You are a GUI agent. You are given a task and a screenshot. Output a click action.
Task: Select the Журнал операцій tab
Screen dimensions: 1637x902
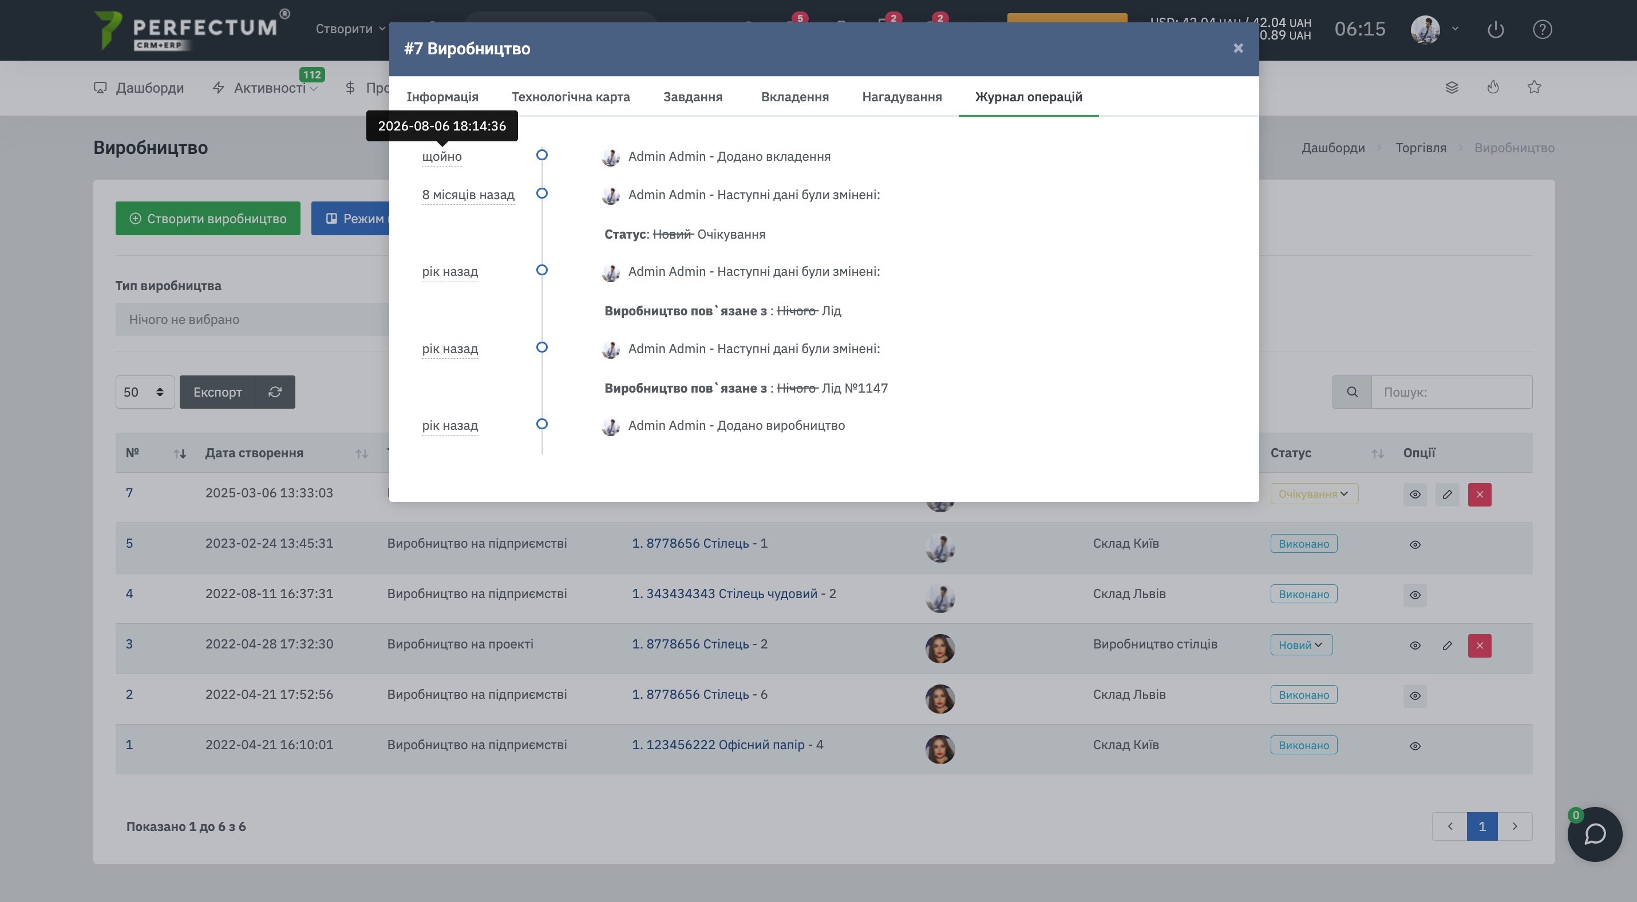1028,97
